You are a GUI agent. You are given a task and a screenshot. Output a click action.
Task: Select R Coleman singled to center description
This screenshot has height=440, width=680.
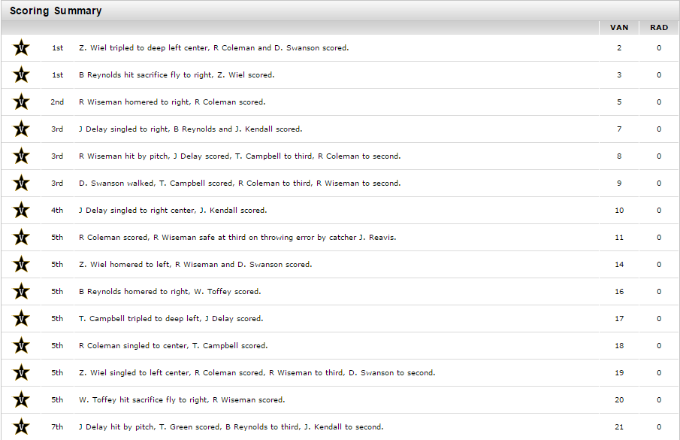[174, 345]
